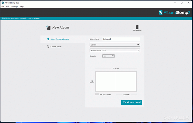Image resolution: width=193 pixels, height=123 pixels.
Task: Expand the Dekora company dropdown
Action: click(x=115, y=45)
